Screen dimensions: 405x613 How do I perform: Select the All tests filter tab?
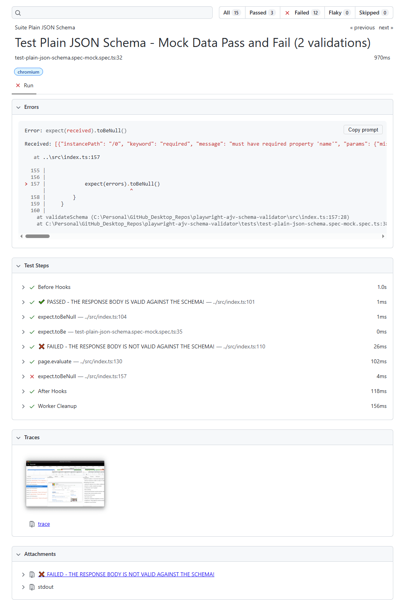pyautogui.click(x=231, y=12)
